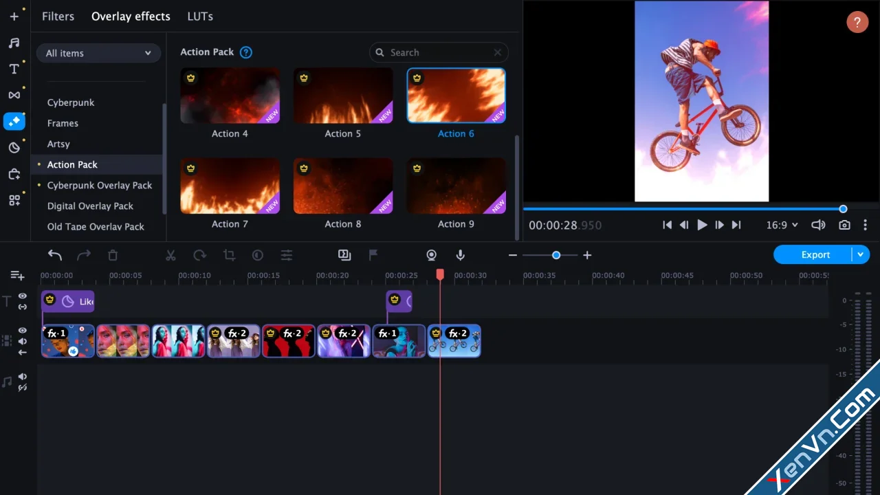Toggle the preview volume speaker
The image size is (880, 495).
click(818, 225)
